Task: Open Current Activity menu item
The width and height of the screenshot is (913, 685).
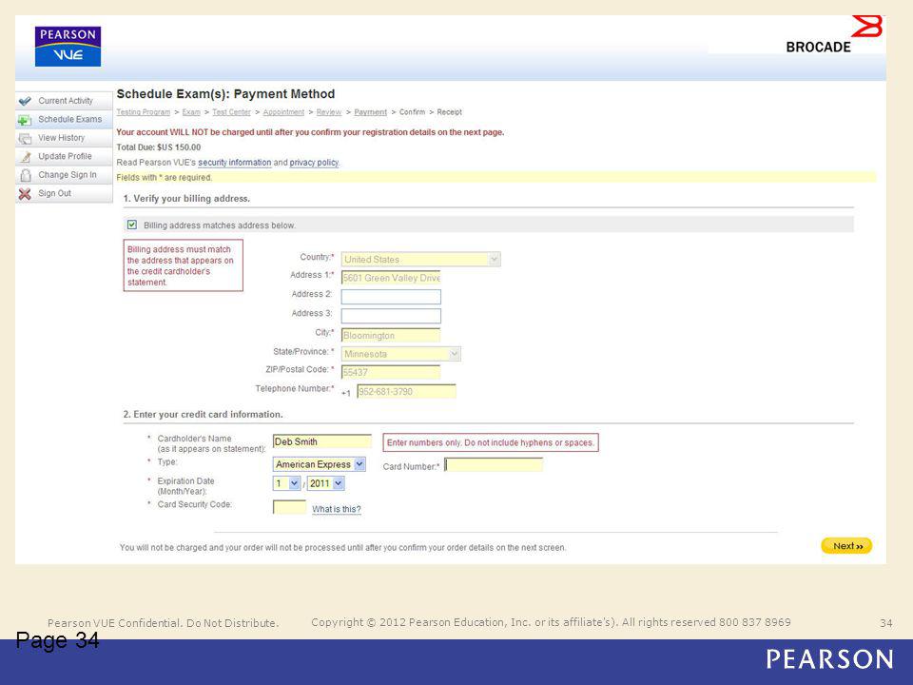Action: click(64, 101)
